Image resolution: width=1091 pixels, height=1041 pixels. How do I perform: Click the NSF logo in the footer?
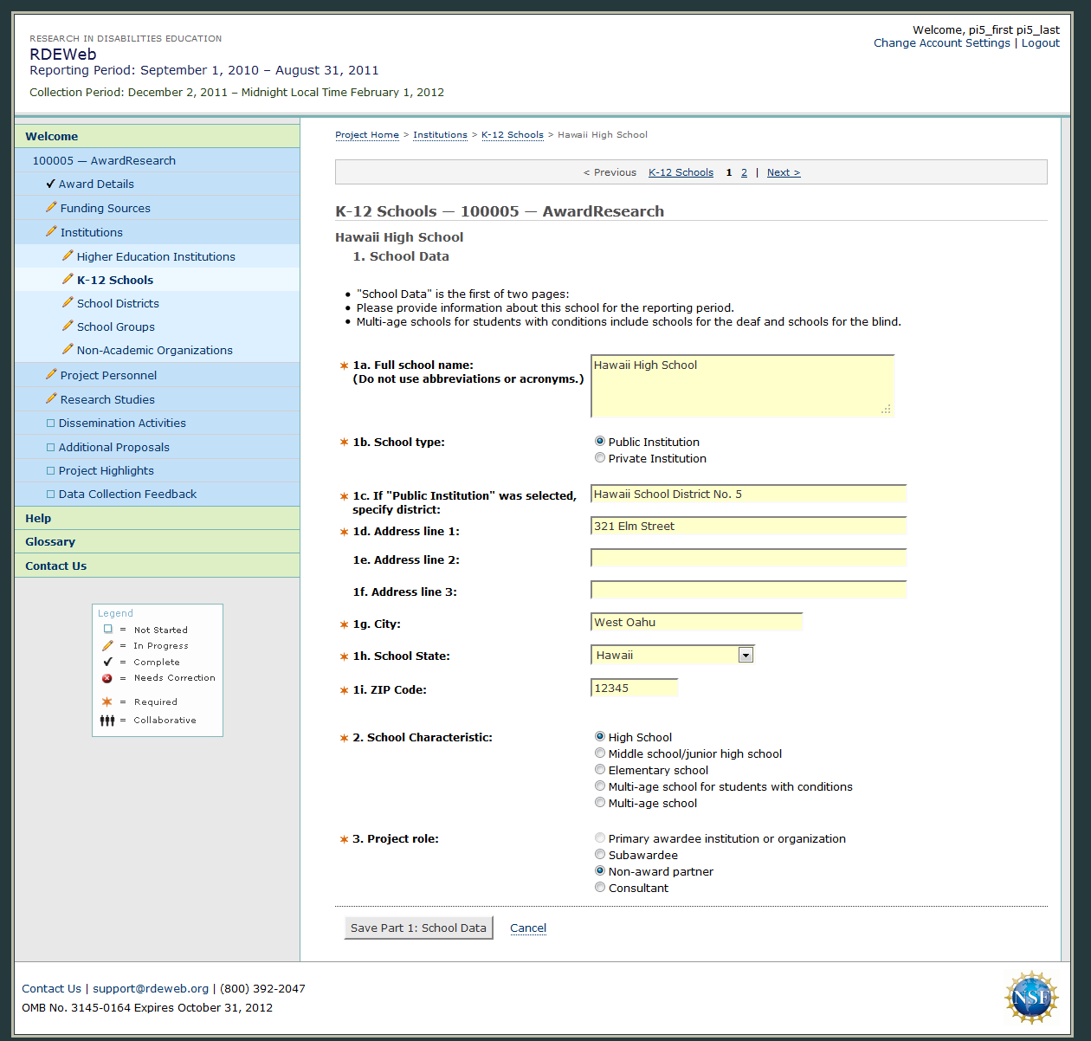tap(1030, 998)
